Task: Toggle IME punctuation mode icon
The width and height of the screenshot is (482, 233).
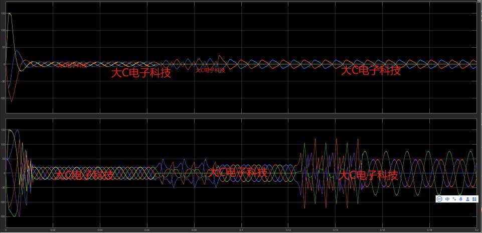Action: 454,199
